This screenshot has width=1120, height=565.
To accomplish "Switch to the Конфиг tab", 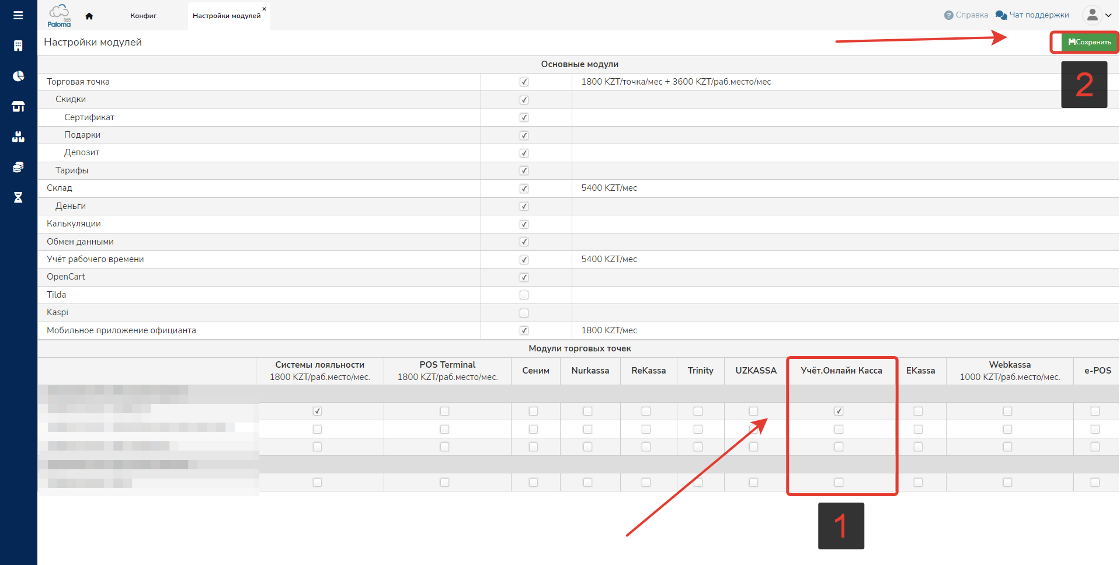I will (x=143, y=16).
